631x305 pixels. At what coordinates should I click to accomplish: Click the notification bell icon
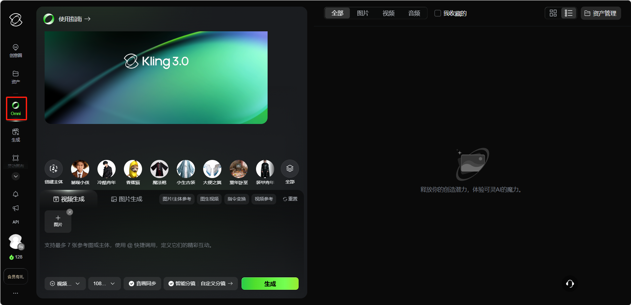click(x=16, y=194)
